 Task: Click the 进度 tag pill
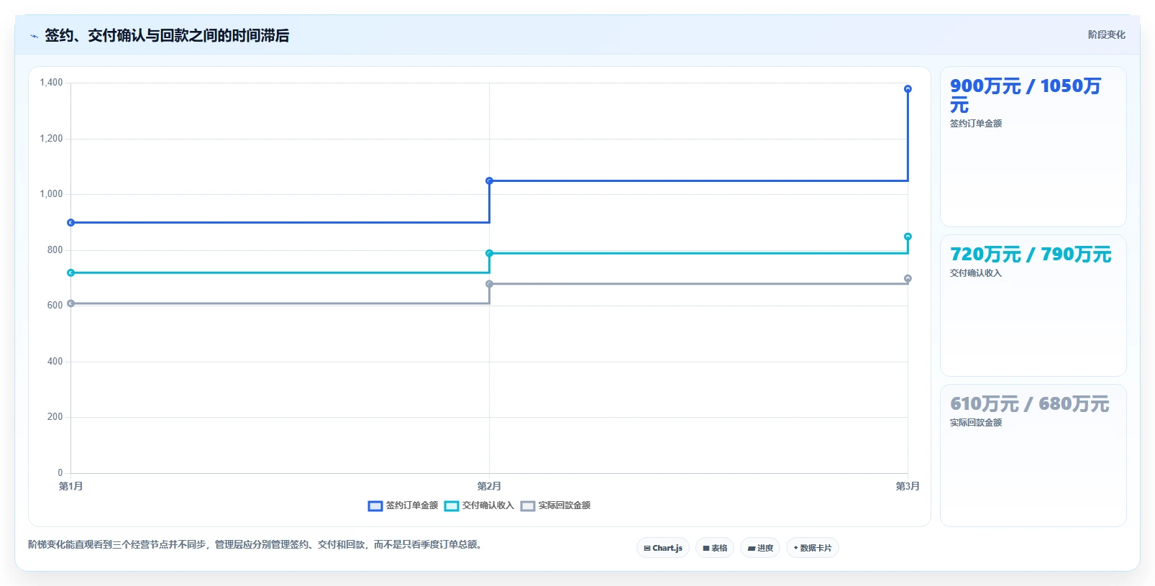pos(760,548)
